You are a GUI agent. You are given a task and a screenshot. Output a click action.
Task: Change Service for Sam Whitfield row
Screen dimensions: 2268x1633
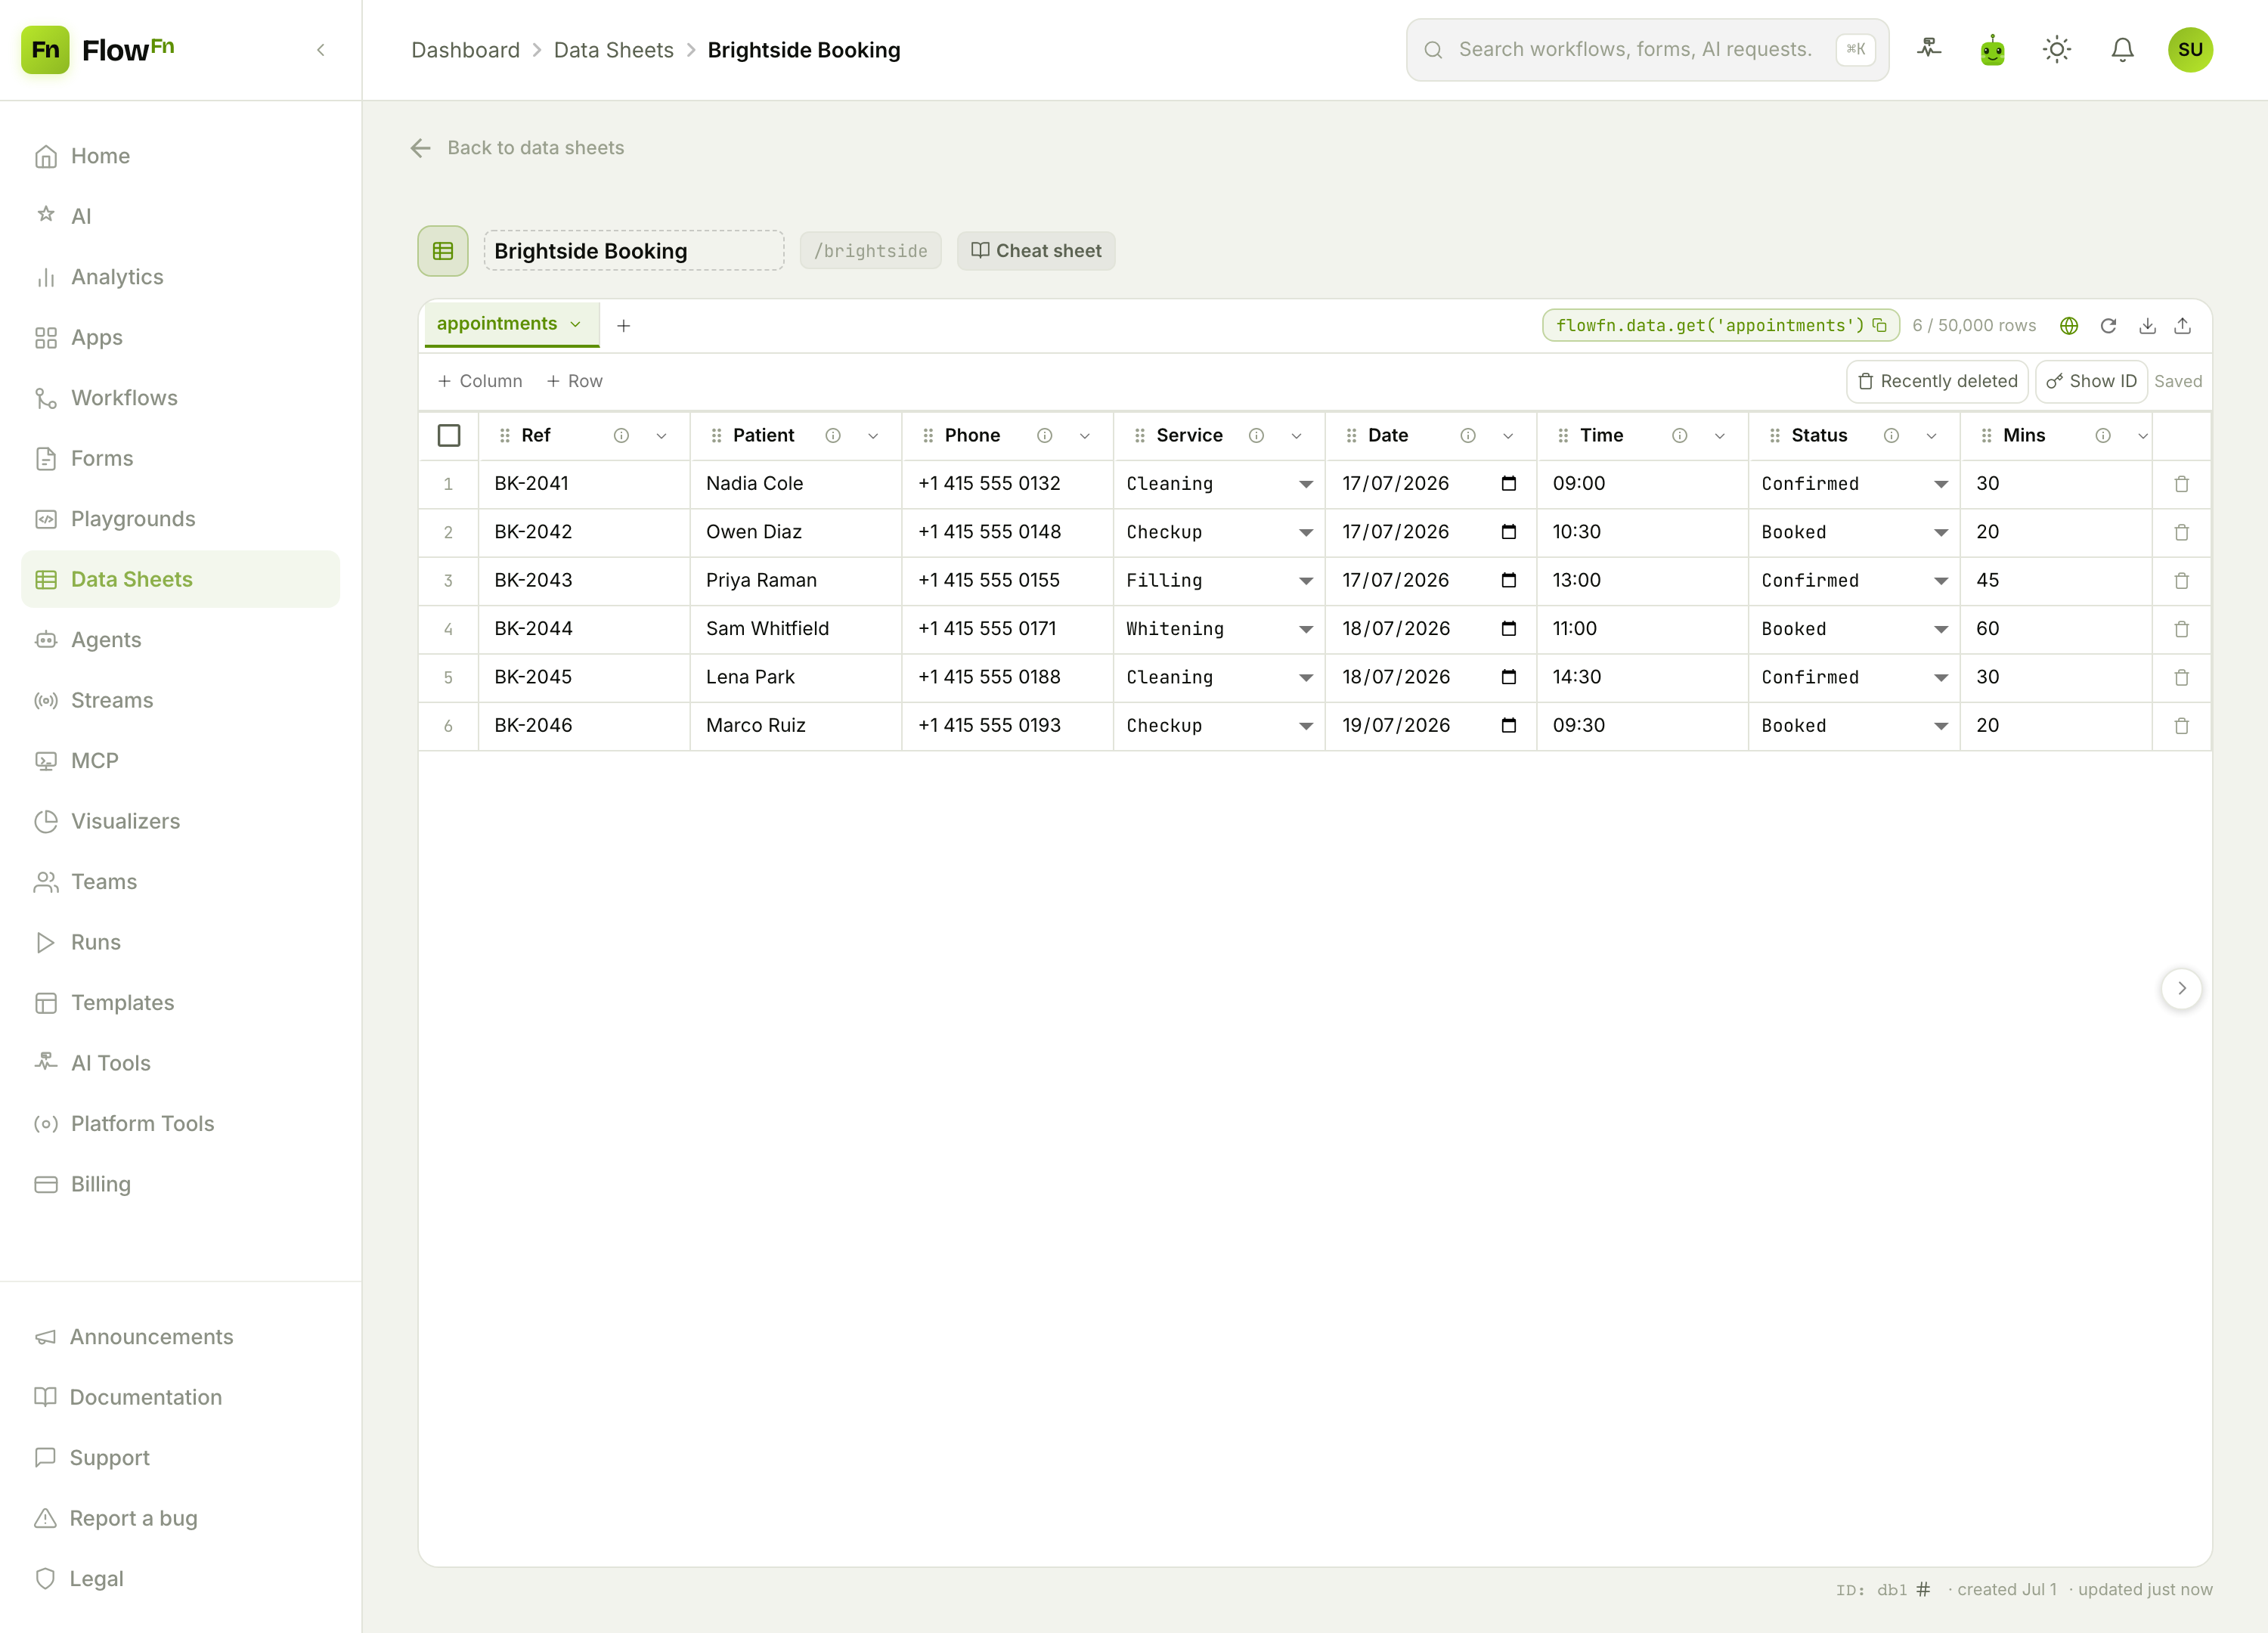pyautogui.click(x=1219, y=629)
